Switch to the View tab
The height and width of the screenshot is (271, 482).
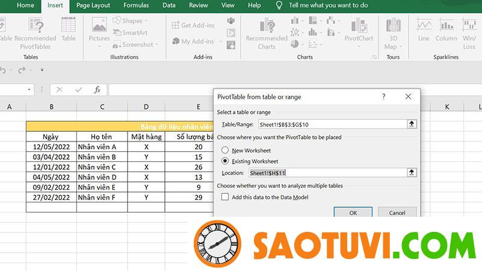[x=228, y=5]
